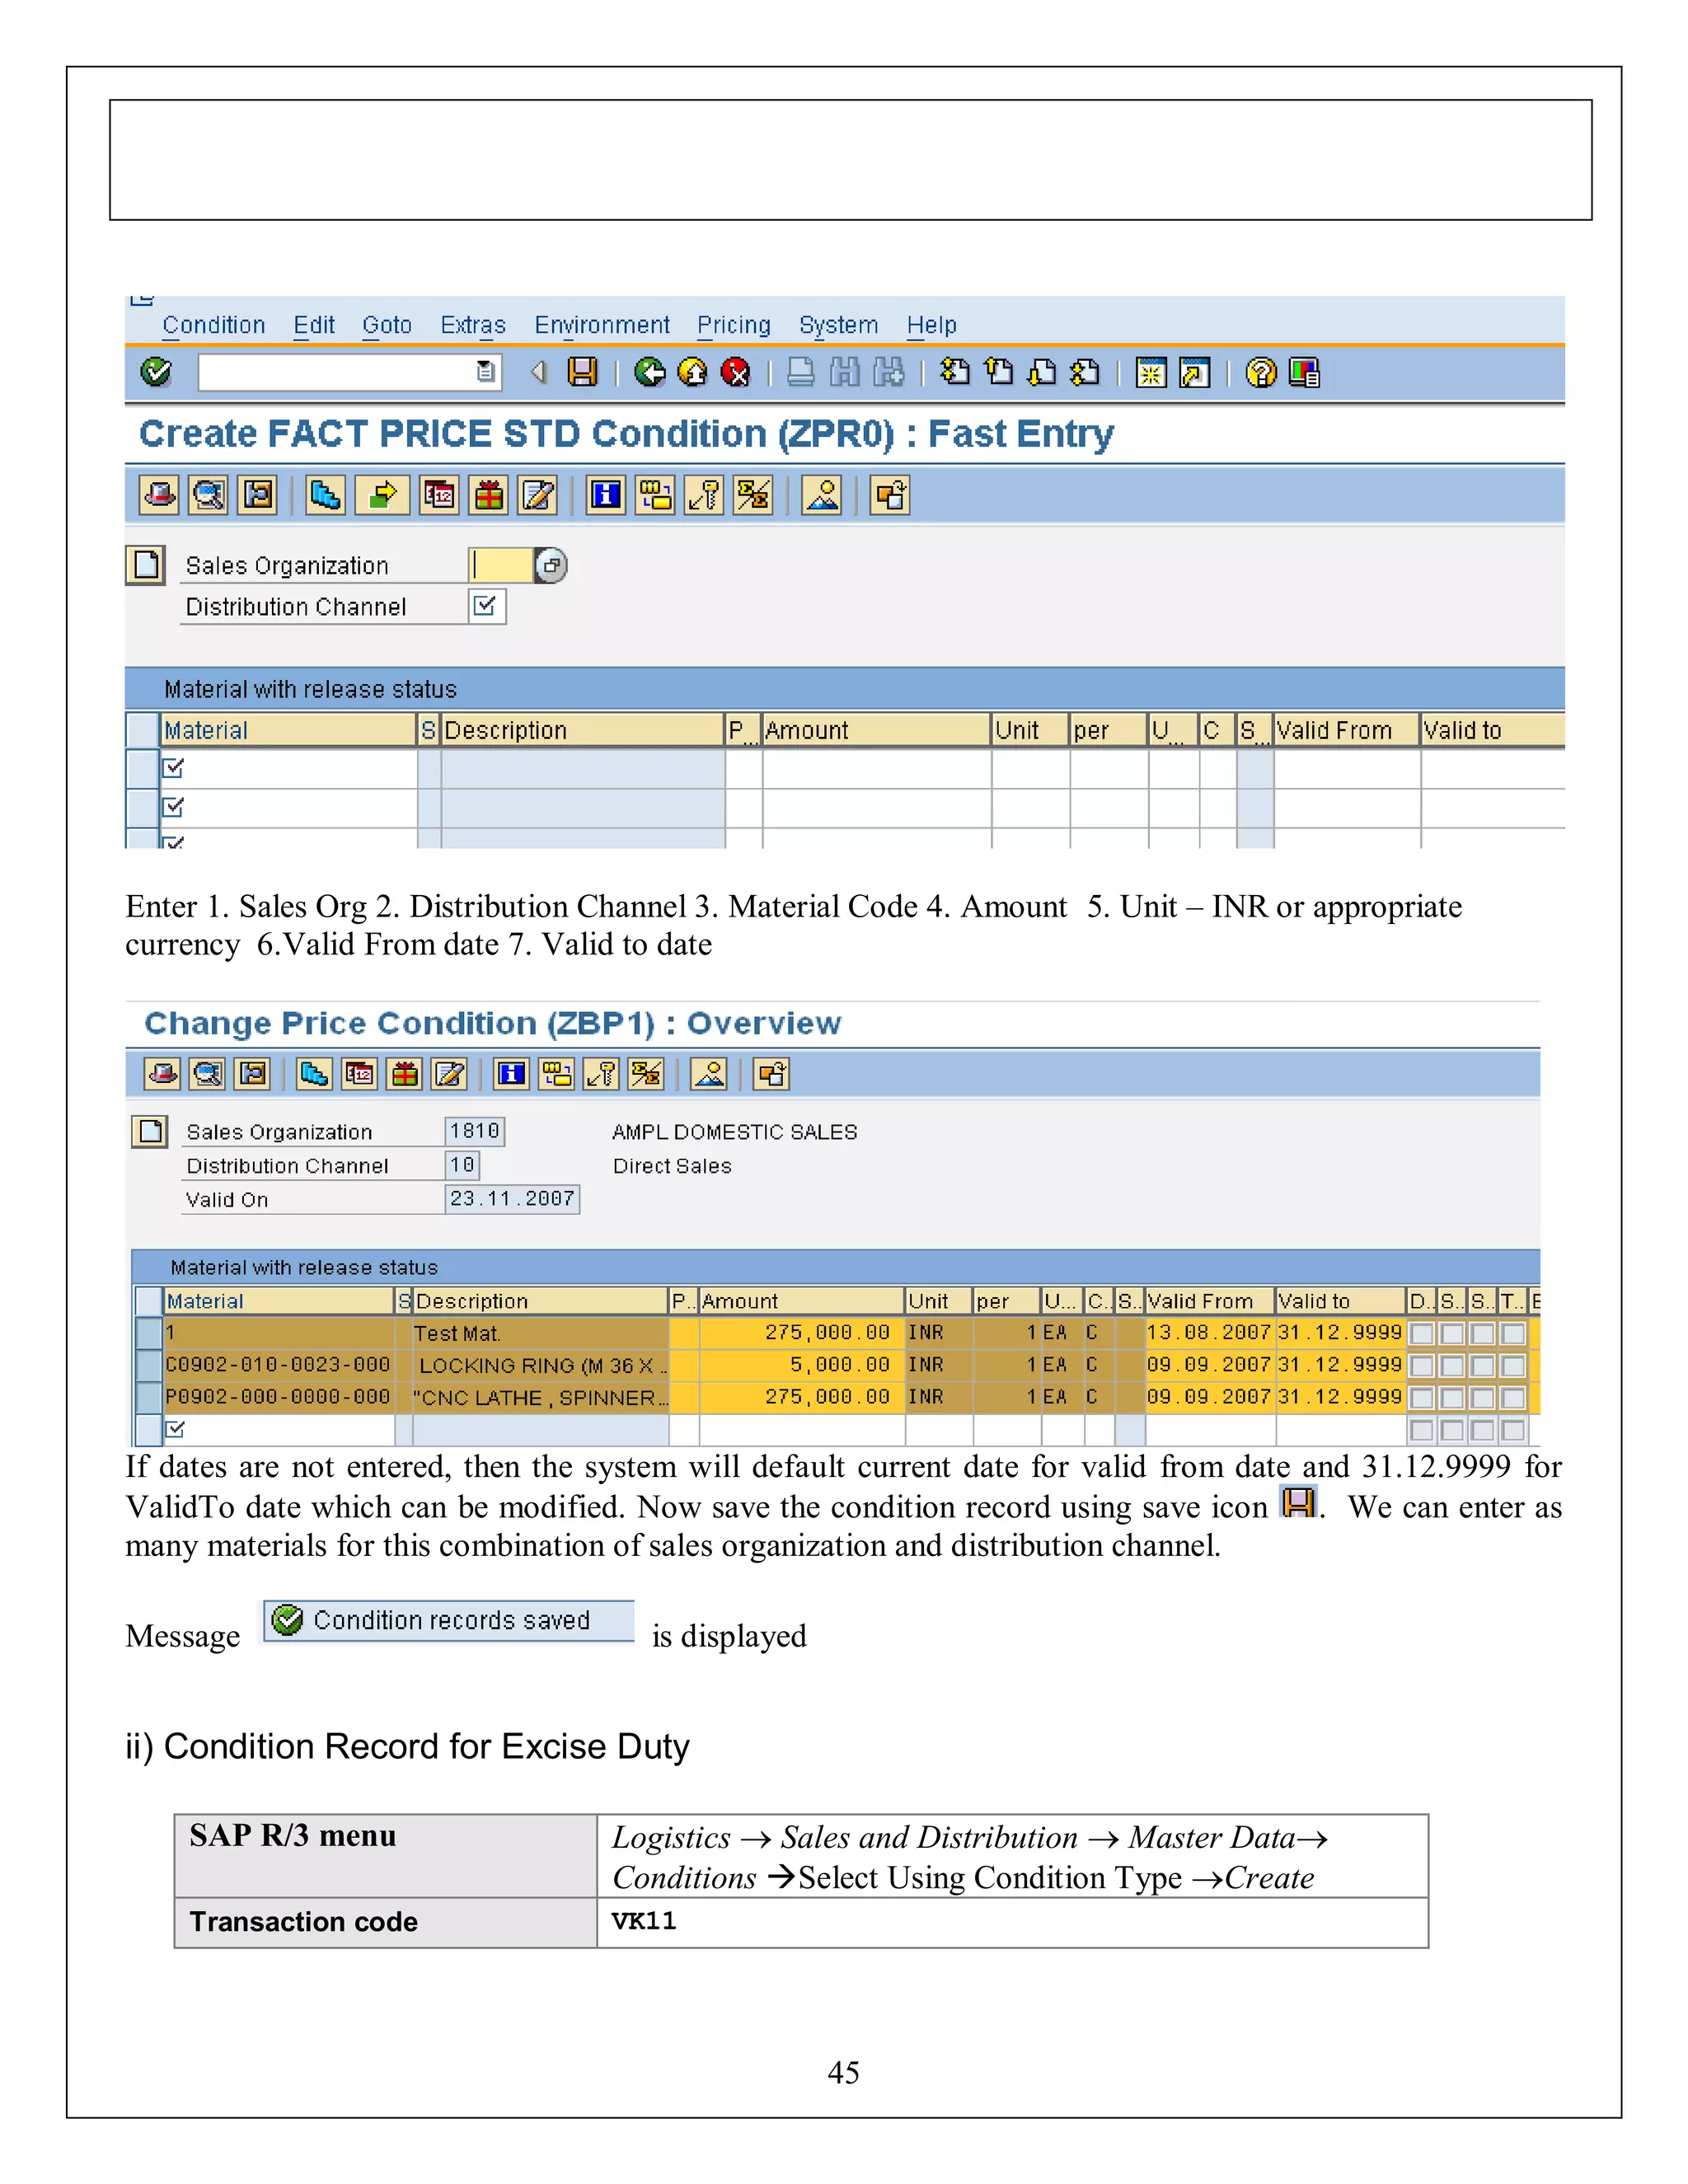Click the Valid On date field

(x=511, y=1198)
